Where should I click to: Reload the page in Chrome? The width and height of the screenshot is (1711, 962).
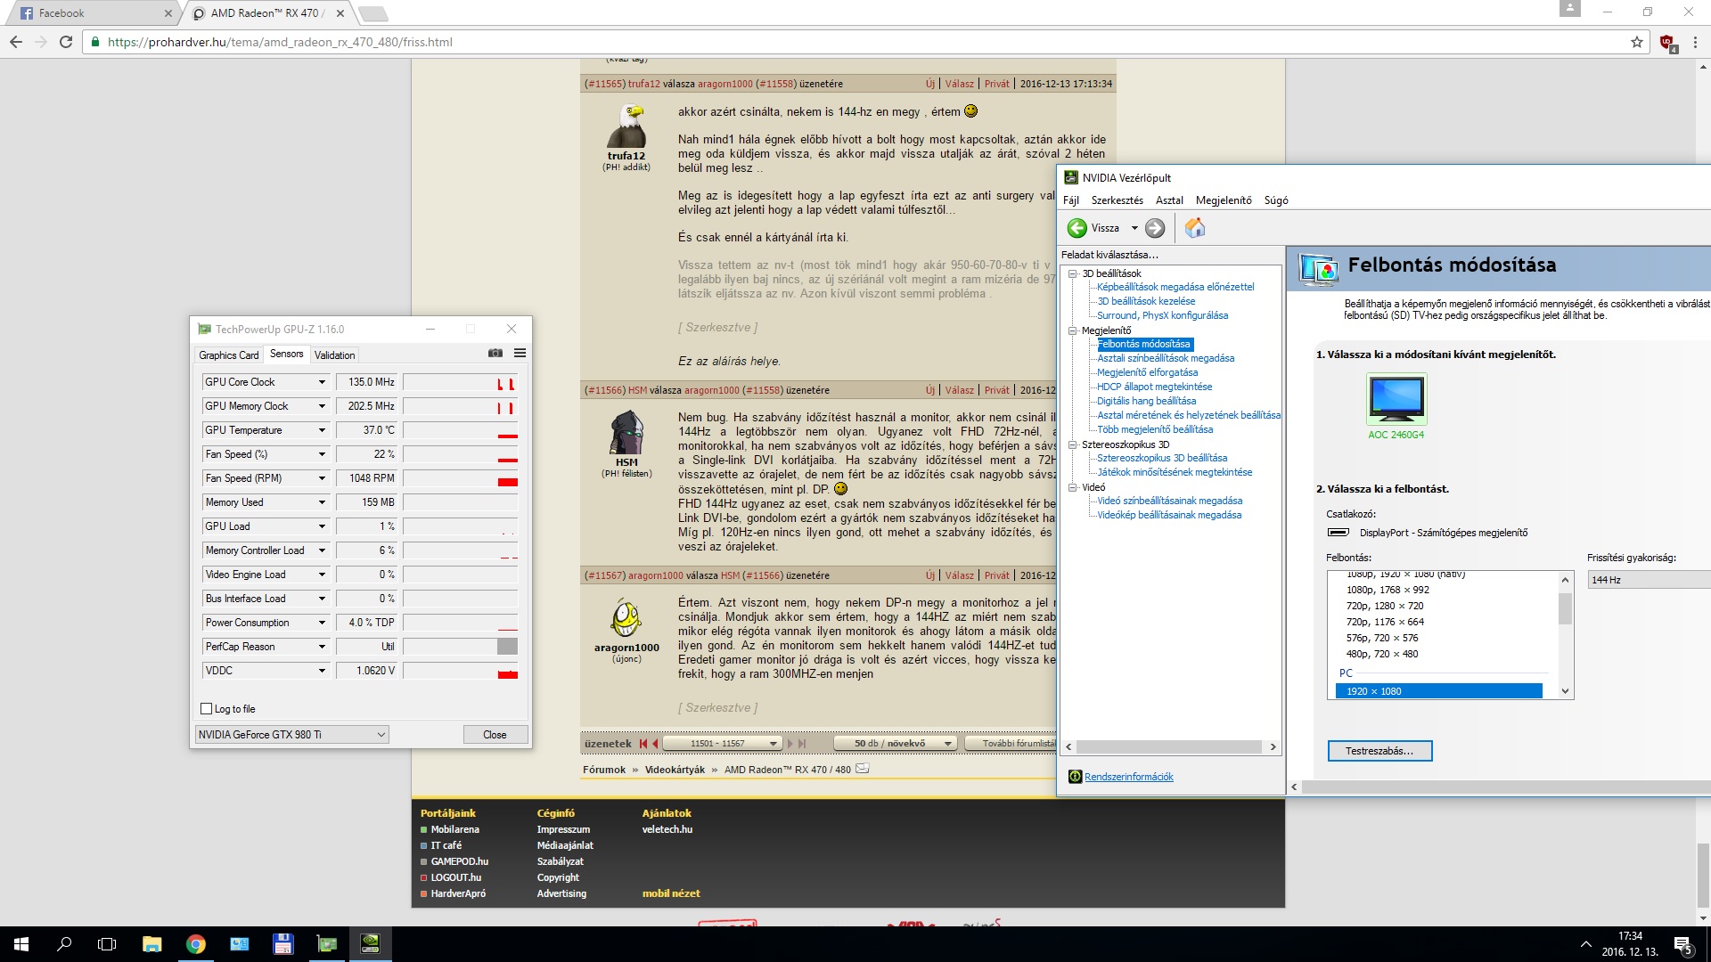pos(66,42)
